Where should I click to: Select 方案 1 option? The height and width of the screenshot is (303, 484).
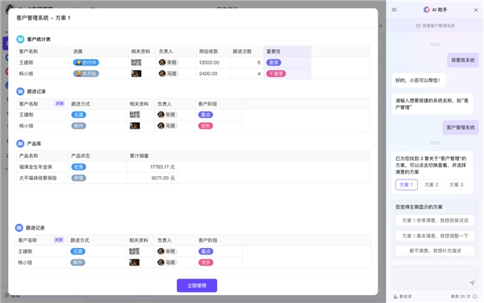[x=407, y=184]
